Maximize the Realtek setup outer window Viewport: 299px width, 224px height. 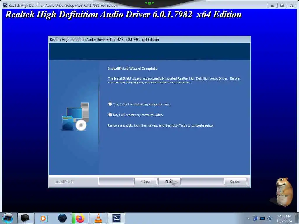click(x=282, y=6)
